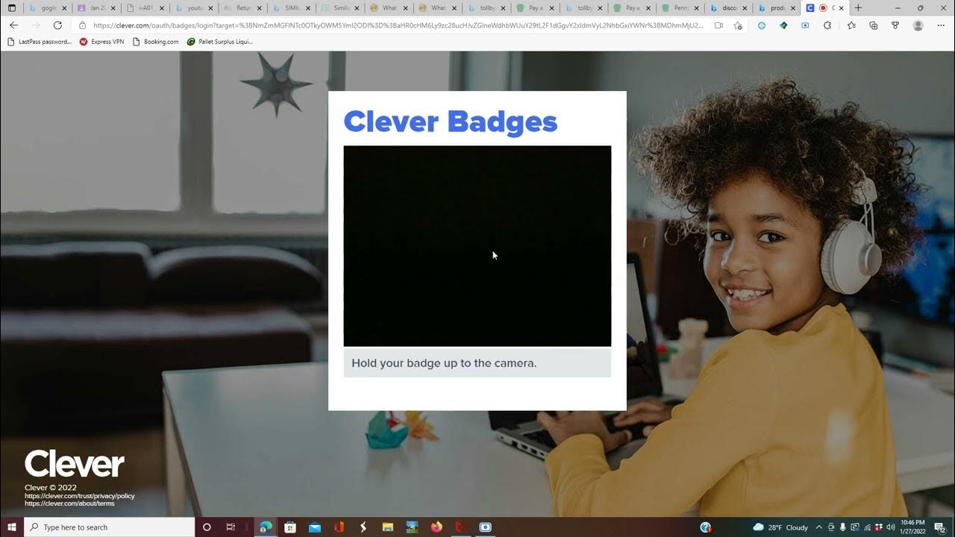955x537 pixels.
Task: Open Cortana circle on taskbar
Action: pyautogui.click(x=207, y=527)
